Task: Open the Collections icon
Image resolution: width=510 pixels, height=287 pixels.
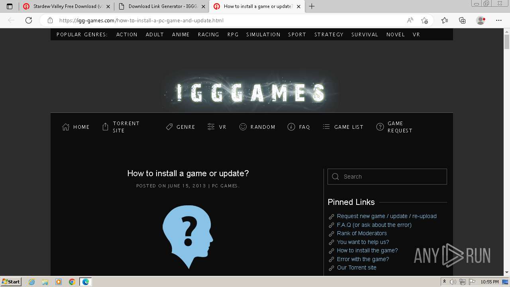Action: tap(462, 20)
